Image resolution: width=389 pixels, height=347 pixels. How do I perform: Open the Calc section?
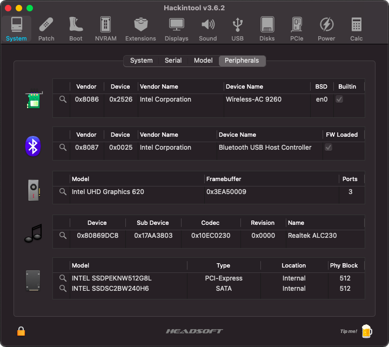click(356, 29)
